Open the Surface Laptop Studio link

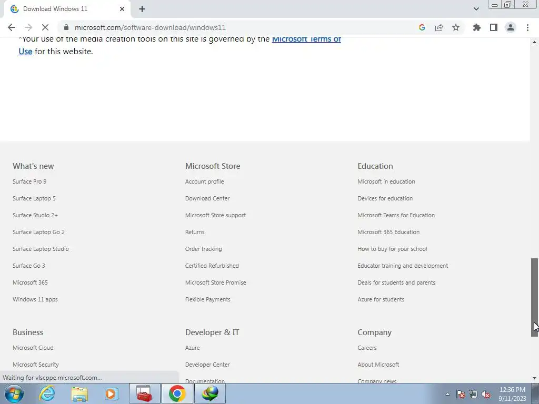coord(41,249)
